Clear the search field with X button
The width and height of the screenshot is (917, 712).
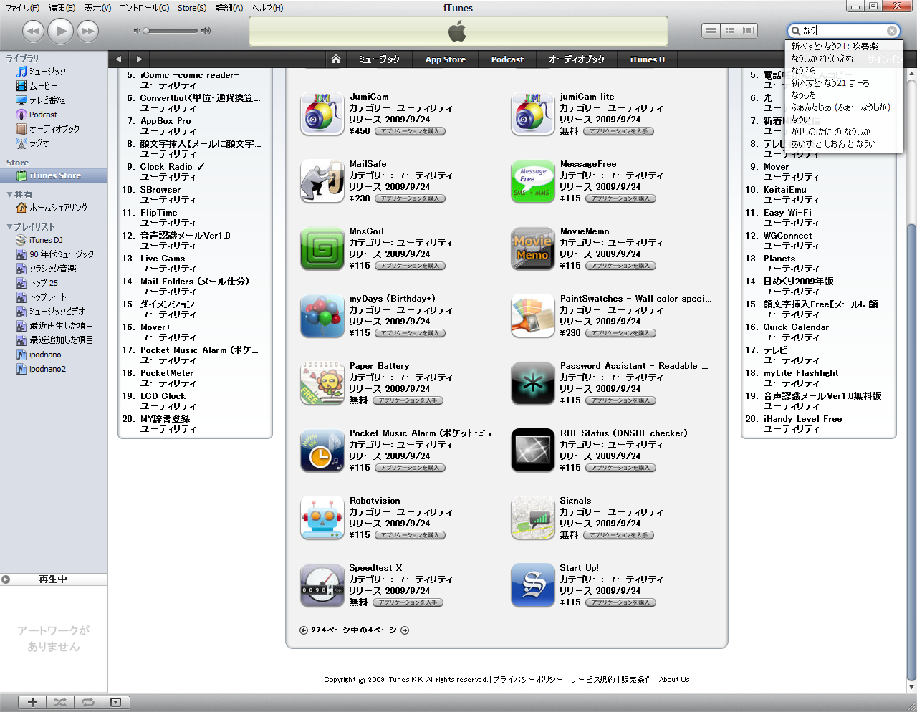pyautogui.click(x=891, y=31)
